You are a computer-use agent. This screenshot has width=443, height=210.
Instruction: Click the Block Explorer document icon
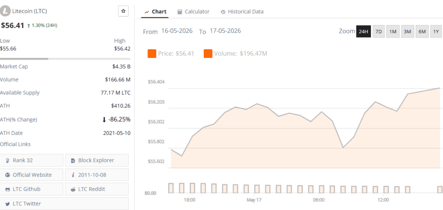[73, 161]
